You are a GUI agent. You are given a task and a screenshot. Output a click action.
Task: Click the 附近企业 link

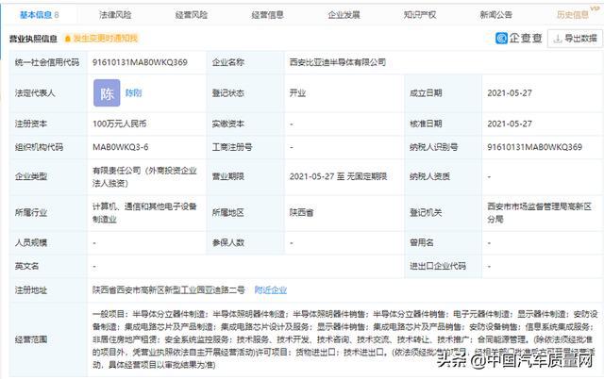coord(271,289)
